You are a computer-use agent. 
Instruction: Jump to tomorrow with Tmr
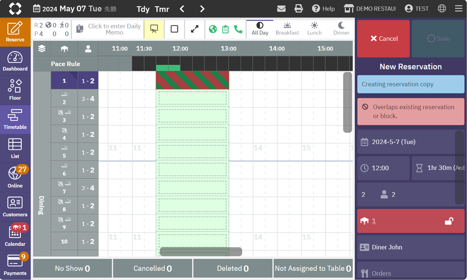coord(162,9)
